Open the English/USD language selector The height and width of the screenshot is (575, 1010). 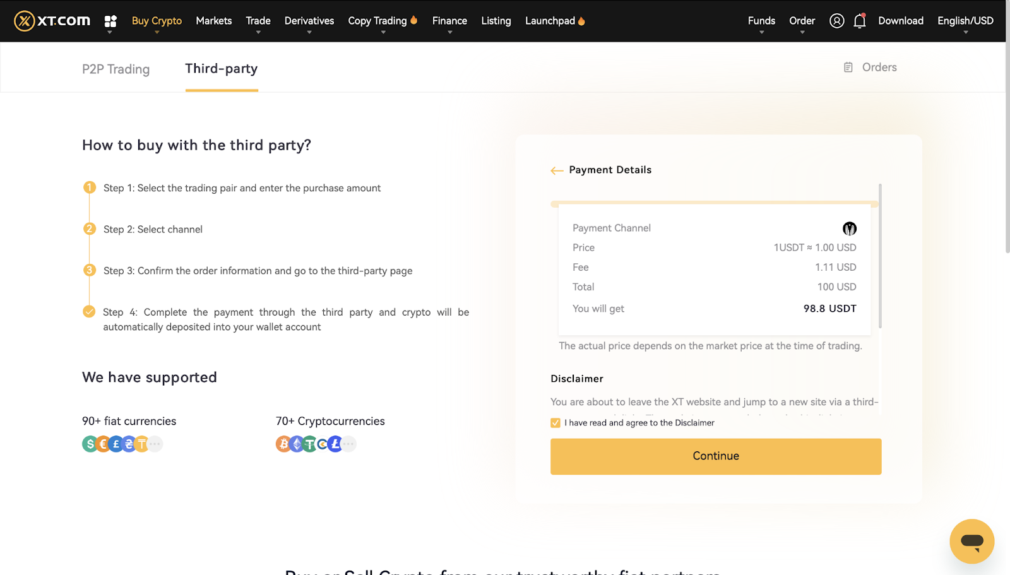coord(965,21)
